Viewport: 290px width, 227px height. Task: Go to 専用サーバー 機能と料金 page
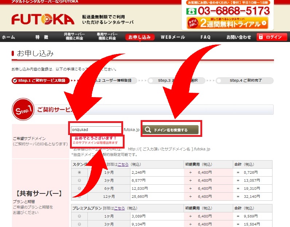click(107, 36)
